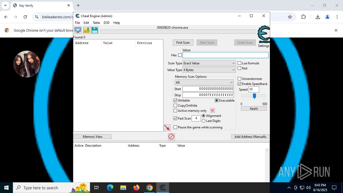This screenshot has height=193, width=343.
Task: Clear address list with red no-entry icon
Action: tap(171, 137)
